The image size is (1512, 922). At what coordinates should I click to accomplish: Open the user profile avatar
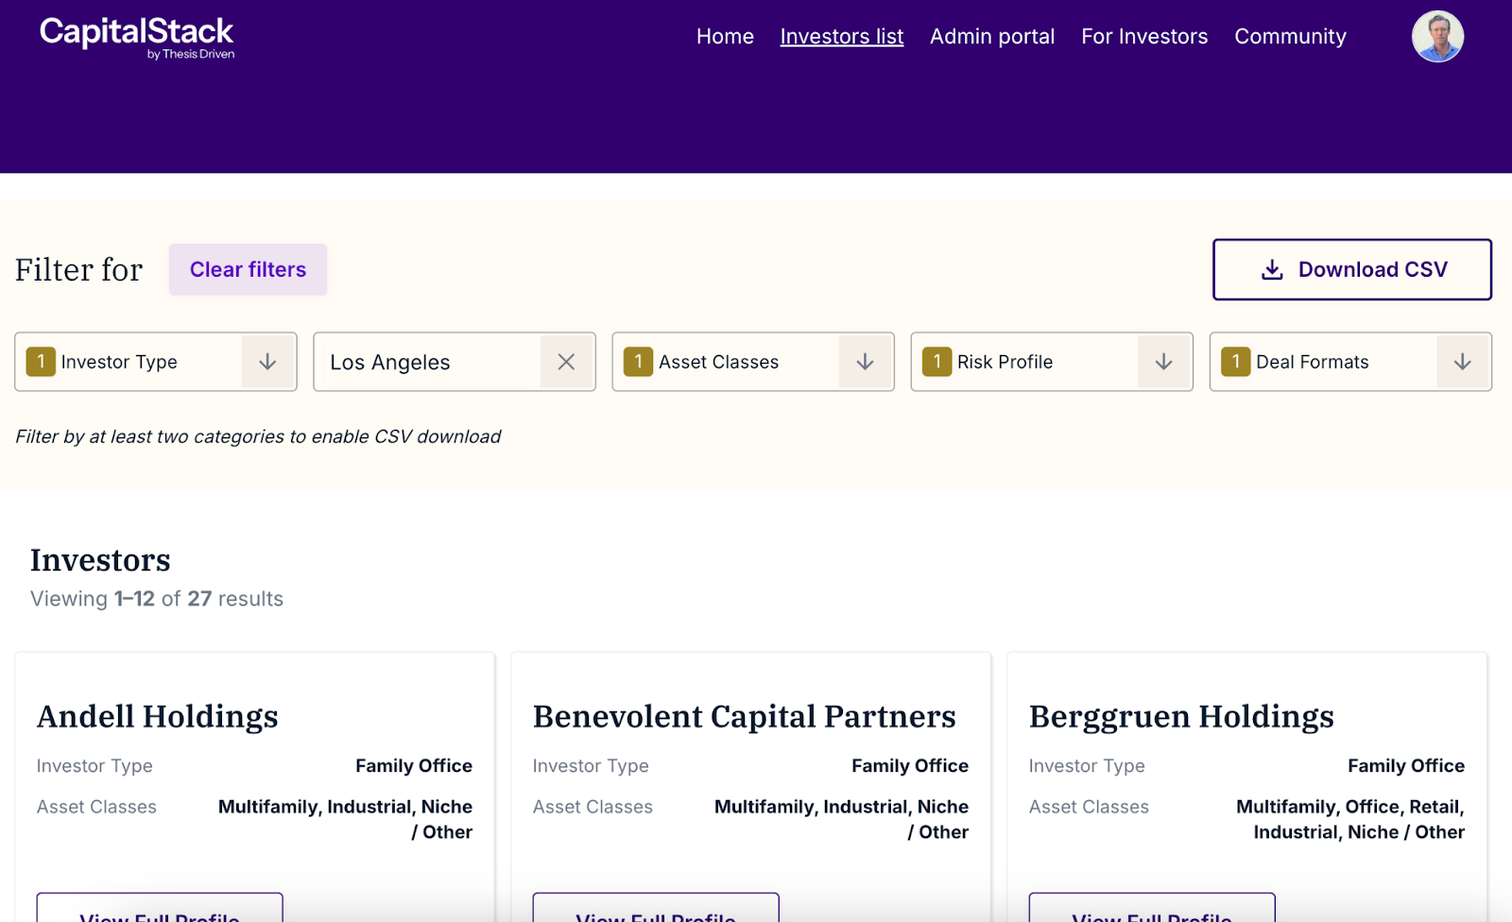click(1437, 37)
